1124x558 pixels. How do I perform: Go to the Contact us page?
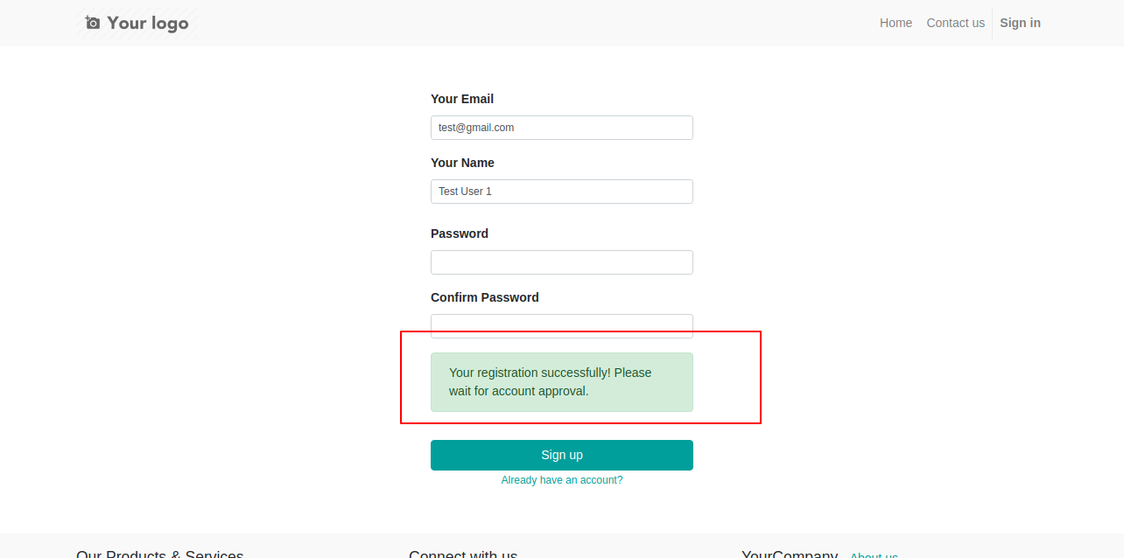click(x=955, y=23)
